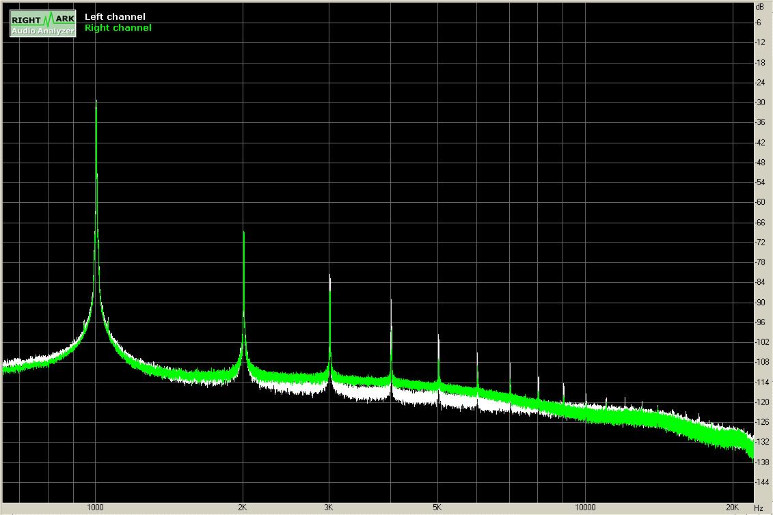
Task: Click the -42 dB axis value
Action: pyautogui.click(x=760, y=143)
